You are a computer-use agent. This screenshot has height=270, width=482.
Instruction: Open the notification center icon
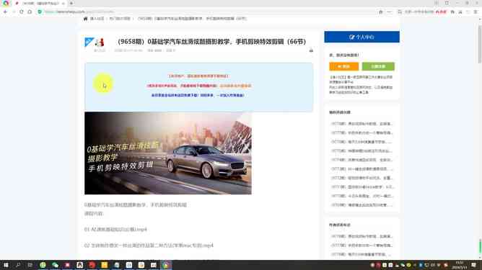tap(473, 265)
